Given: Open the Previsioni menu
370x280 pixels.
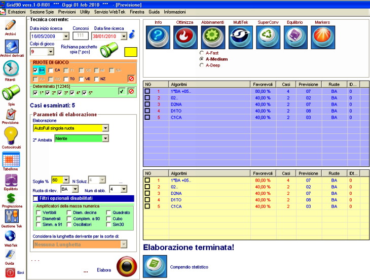Looking at the screenshot, I should [x=67, y=12].
